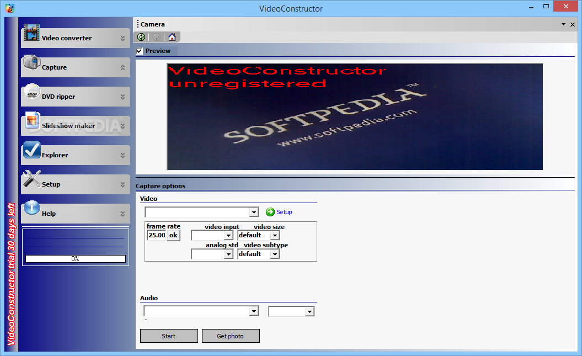Click the green Setup arrow icon
The image size is (582, 356).
(x=270, y=212)
